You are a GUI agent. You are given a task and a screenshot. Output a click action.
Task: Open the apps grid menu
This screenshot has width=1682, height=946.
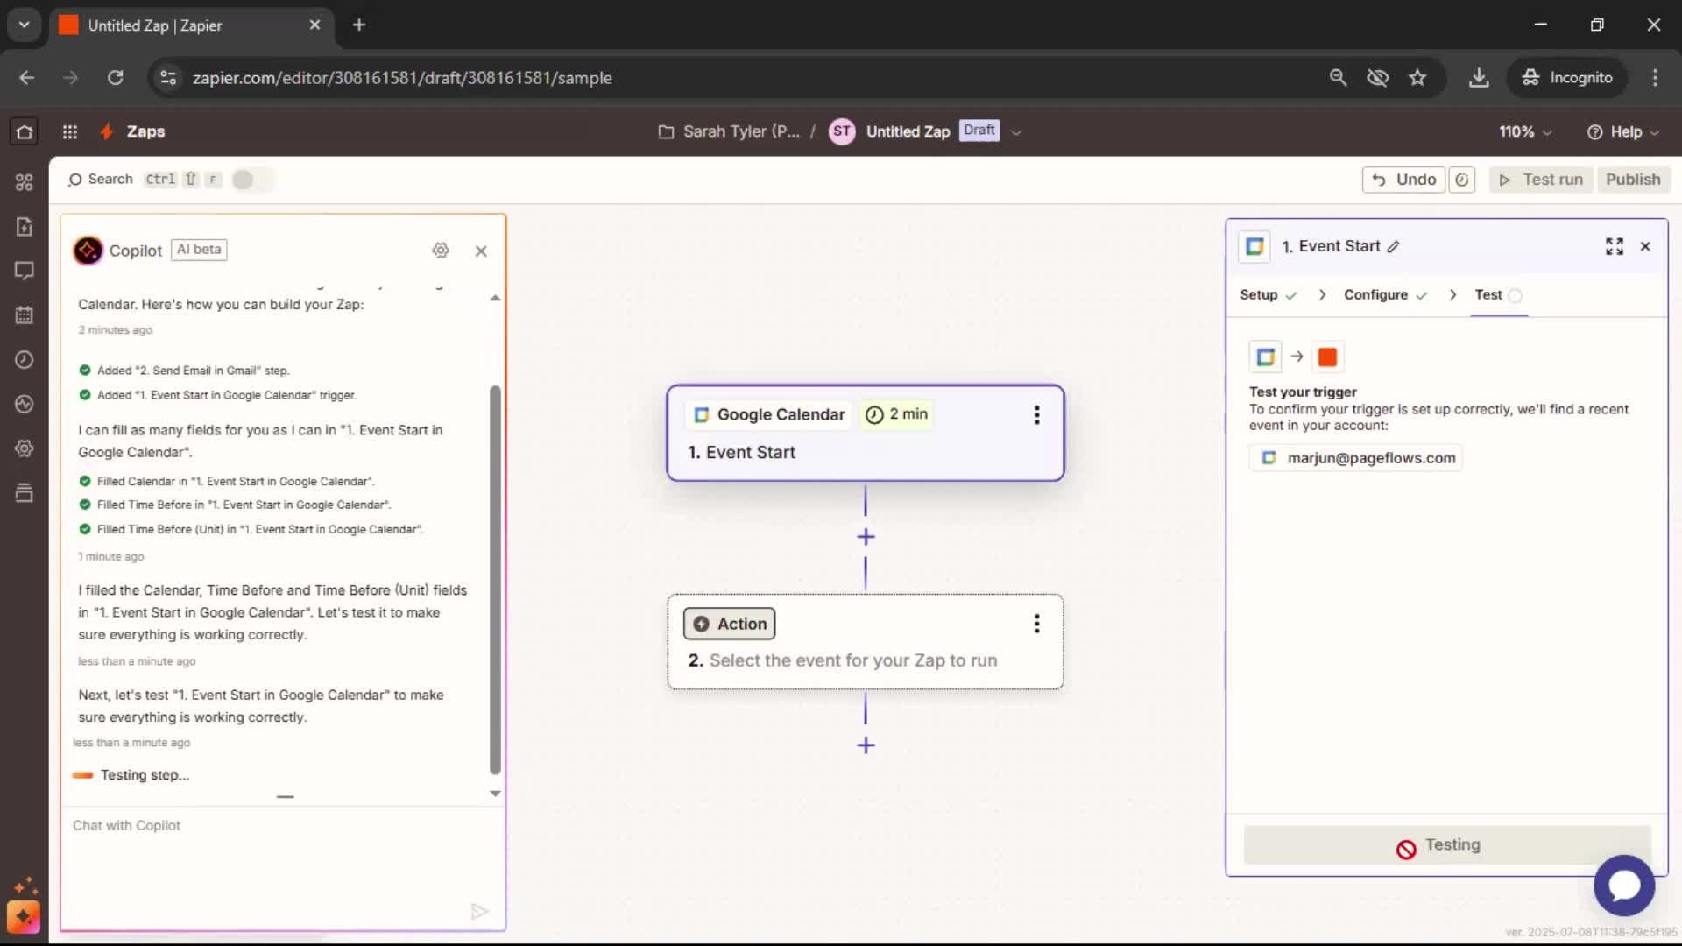point(70,131)
